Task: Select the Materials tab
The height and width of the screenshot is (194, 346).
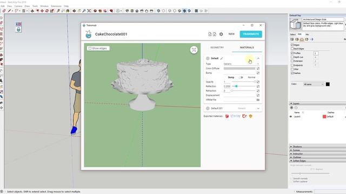Action: [x=247, y=47]
